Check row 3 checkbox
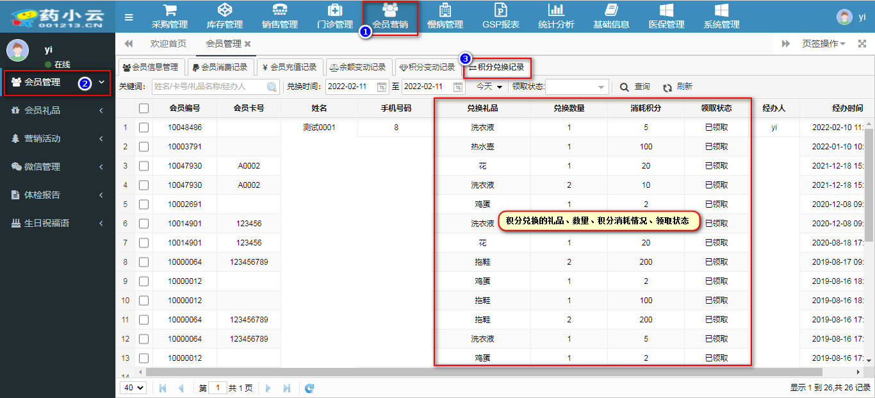 [x=144, y=166]
